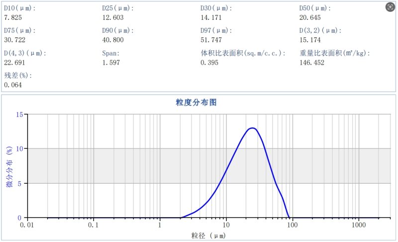The height and width of the screenshot is (242, 398).
Task: Click the 残差(%) value 0.064
Action: point(12,85)
